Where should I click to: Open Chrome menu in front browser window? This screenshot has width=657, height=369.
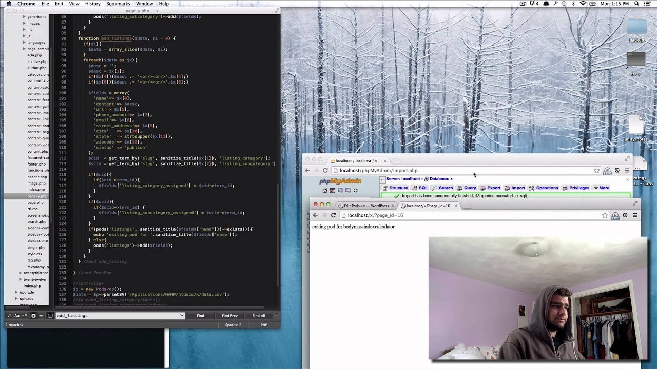pyautogui.click(x=635, y=215)
